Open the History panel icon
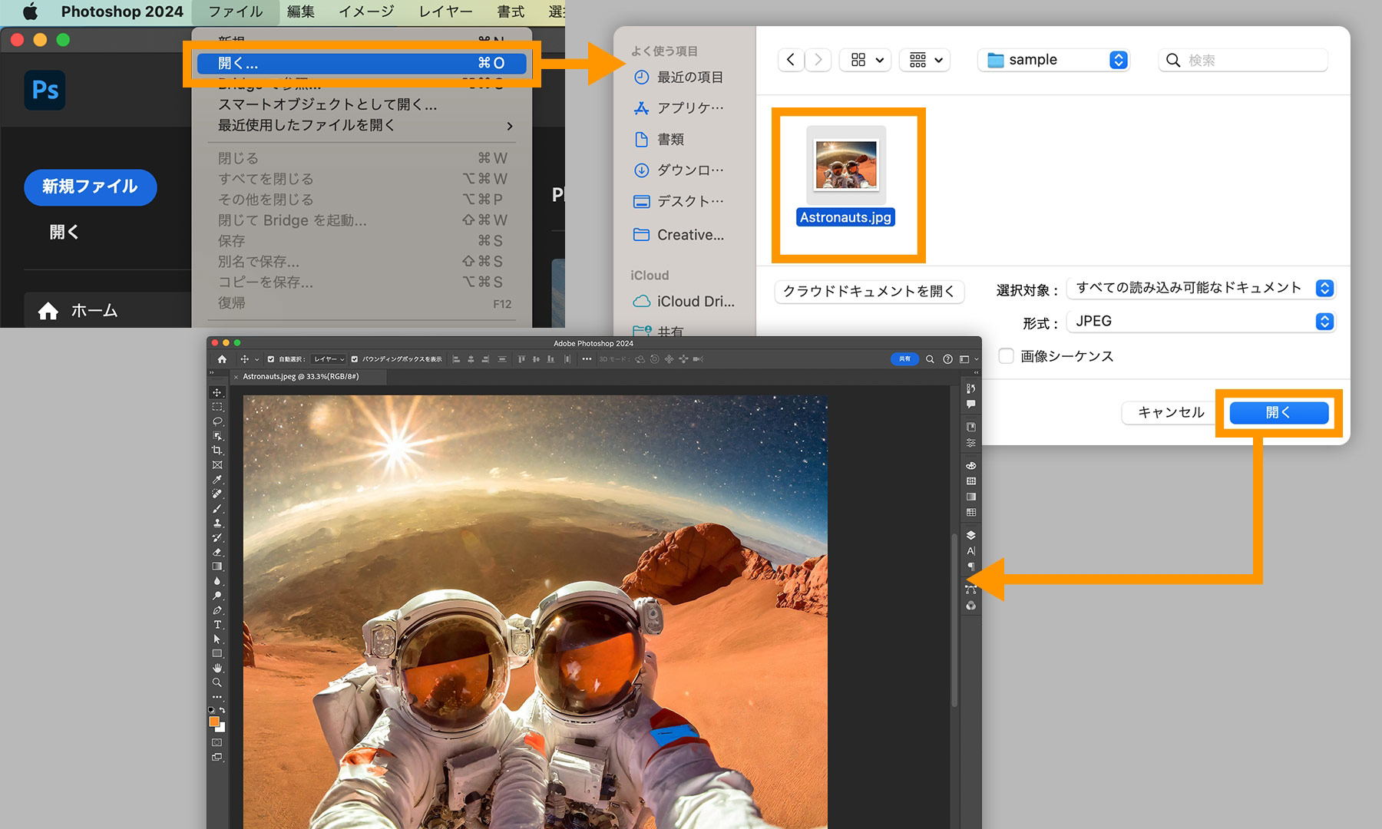Image resolution: width=1382 pixels, height=829 pixels. (971, 388)
